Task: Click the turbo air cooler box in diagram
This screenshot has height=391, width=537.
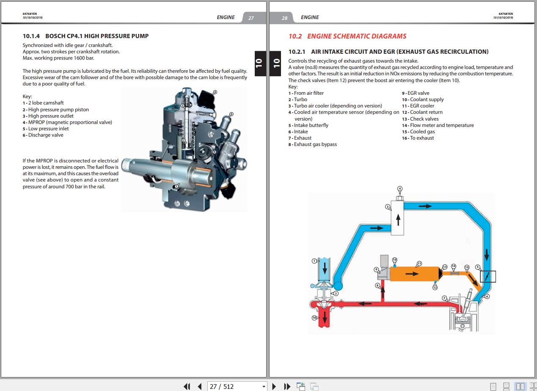Action: click(x=398, y=218)
